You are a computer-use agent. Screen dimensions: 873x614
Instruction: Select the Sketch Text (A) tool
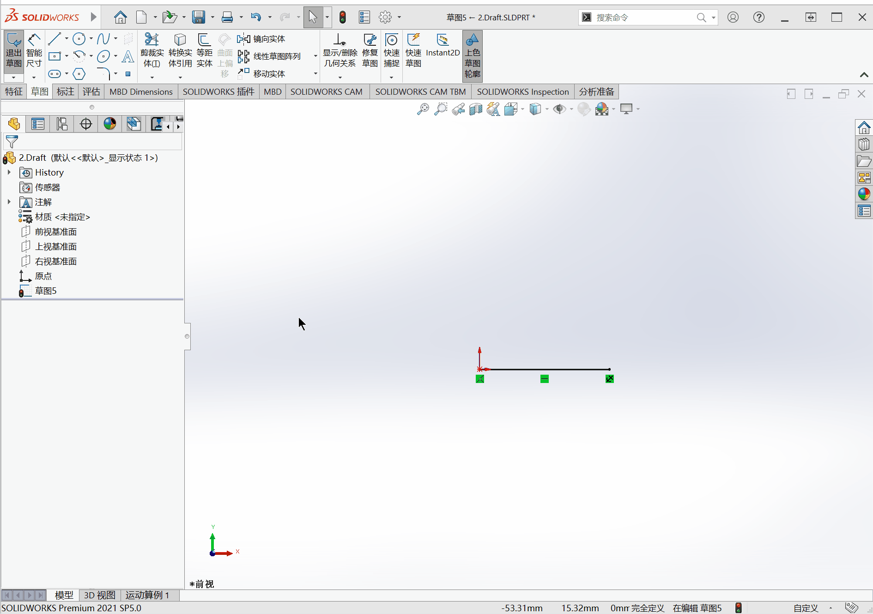click(128, 56)
